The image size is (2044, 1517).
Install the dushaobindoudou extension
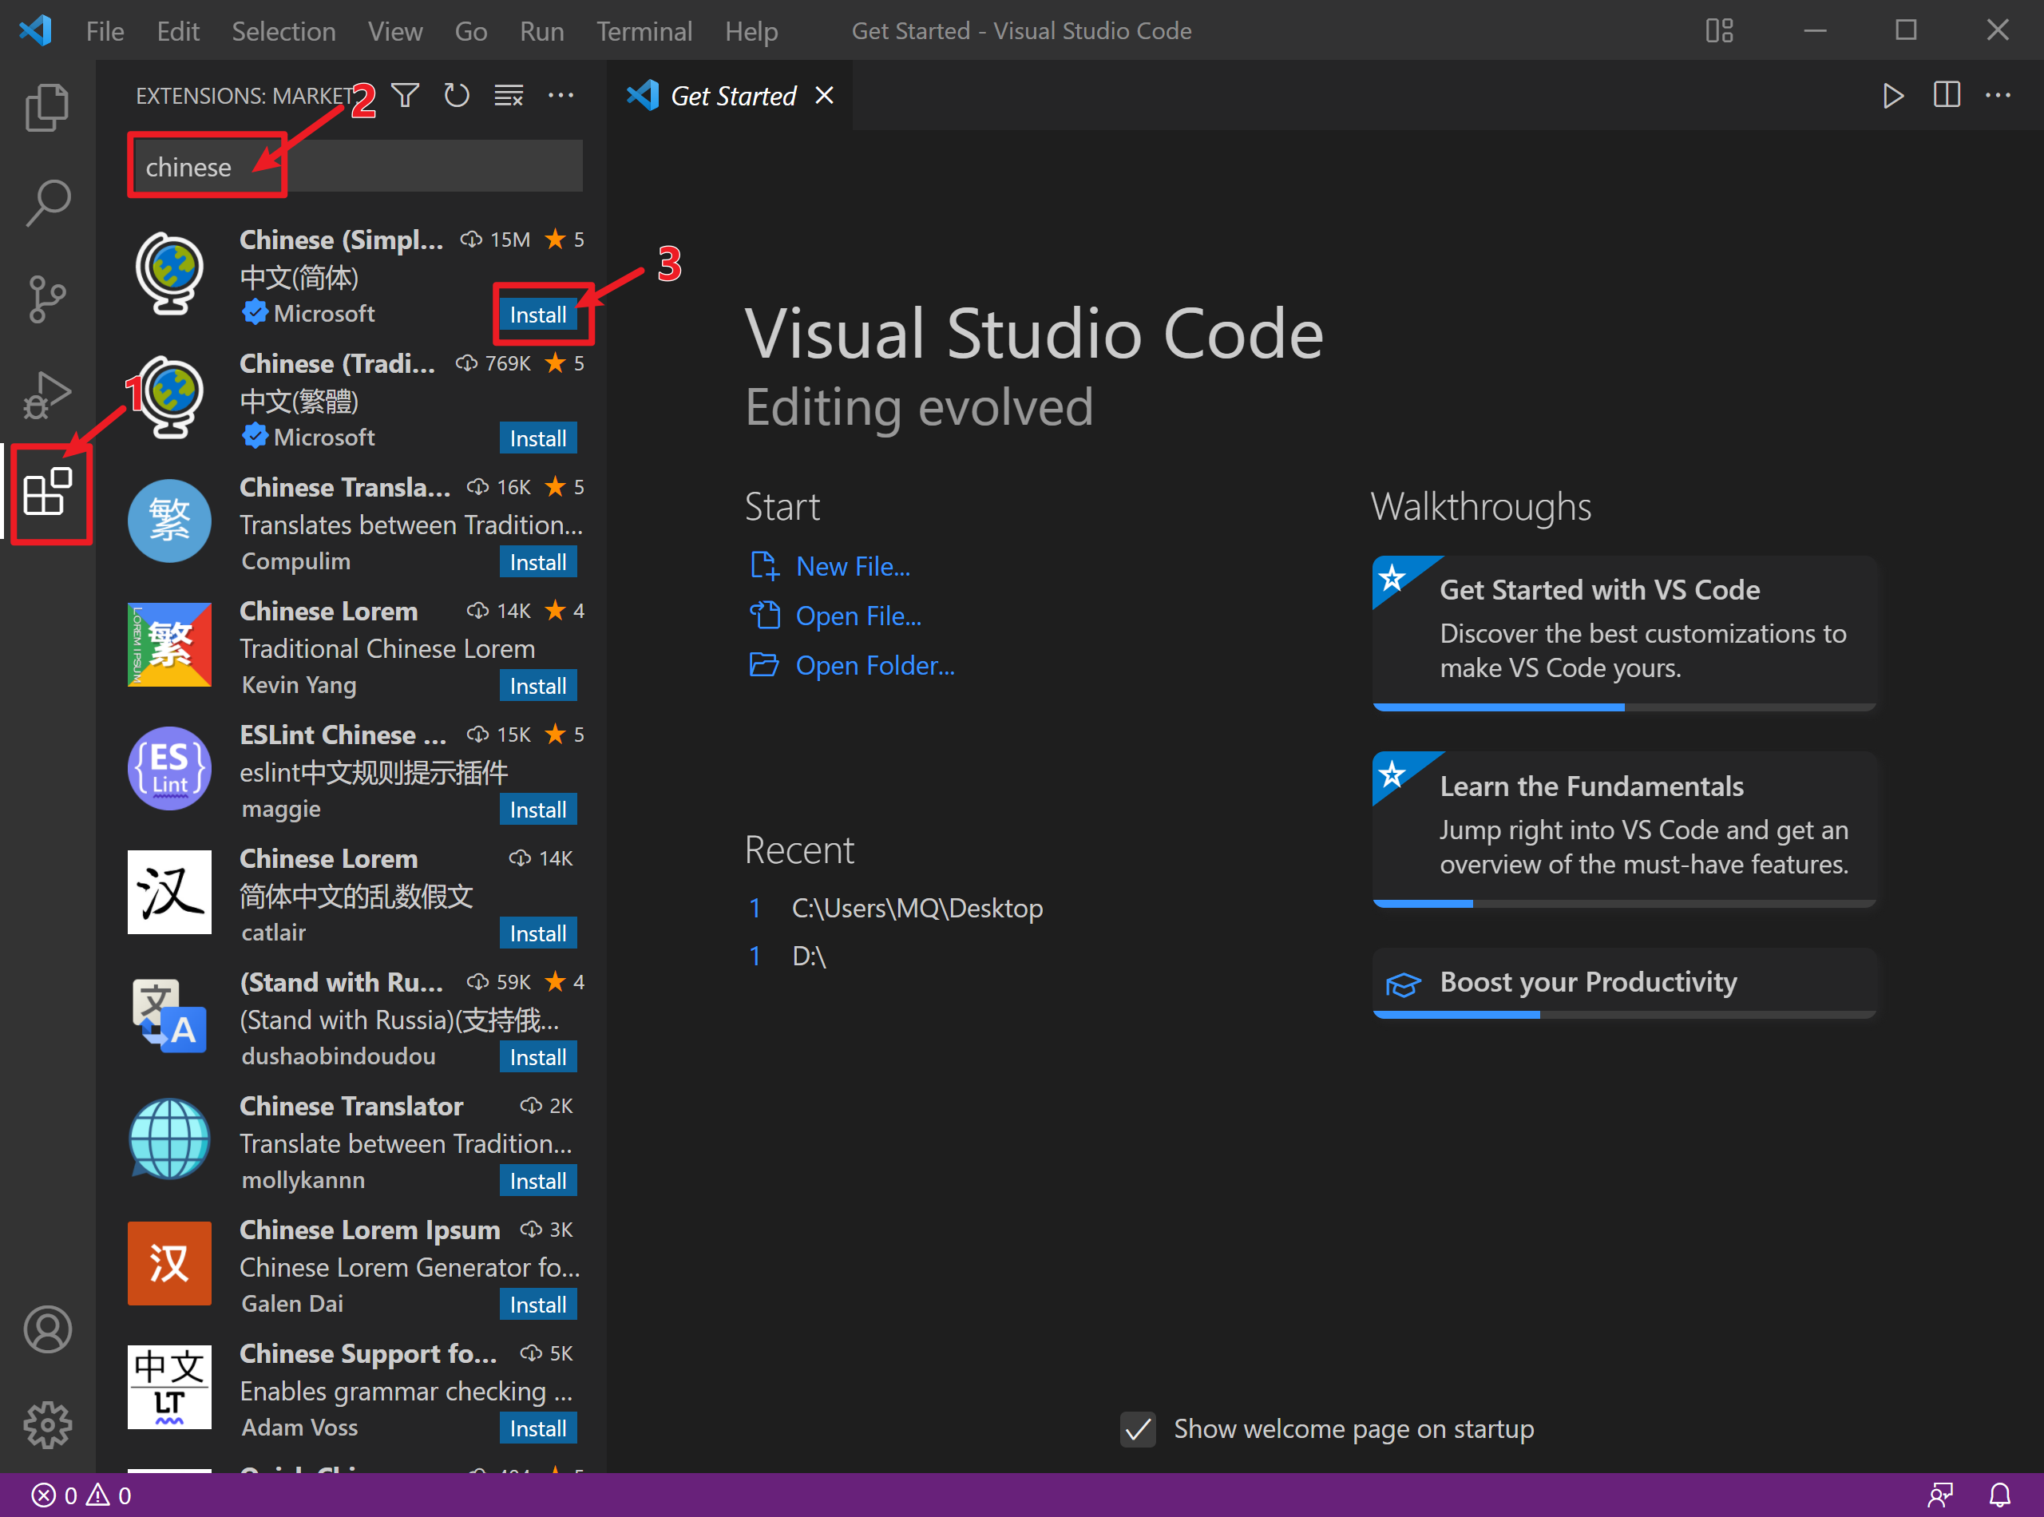click(x=537, y=1058)
